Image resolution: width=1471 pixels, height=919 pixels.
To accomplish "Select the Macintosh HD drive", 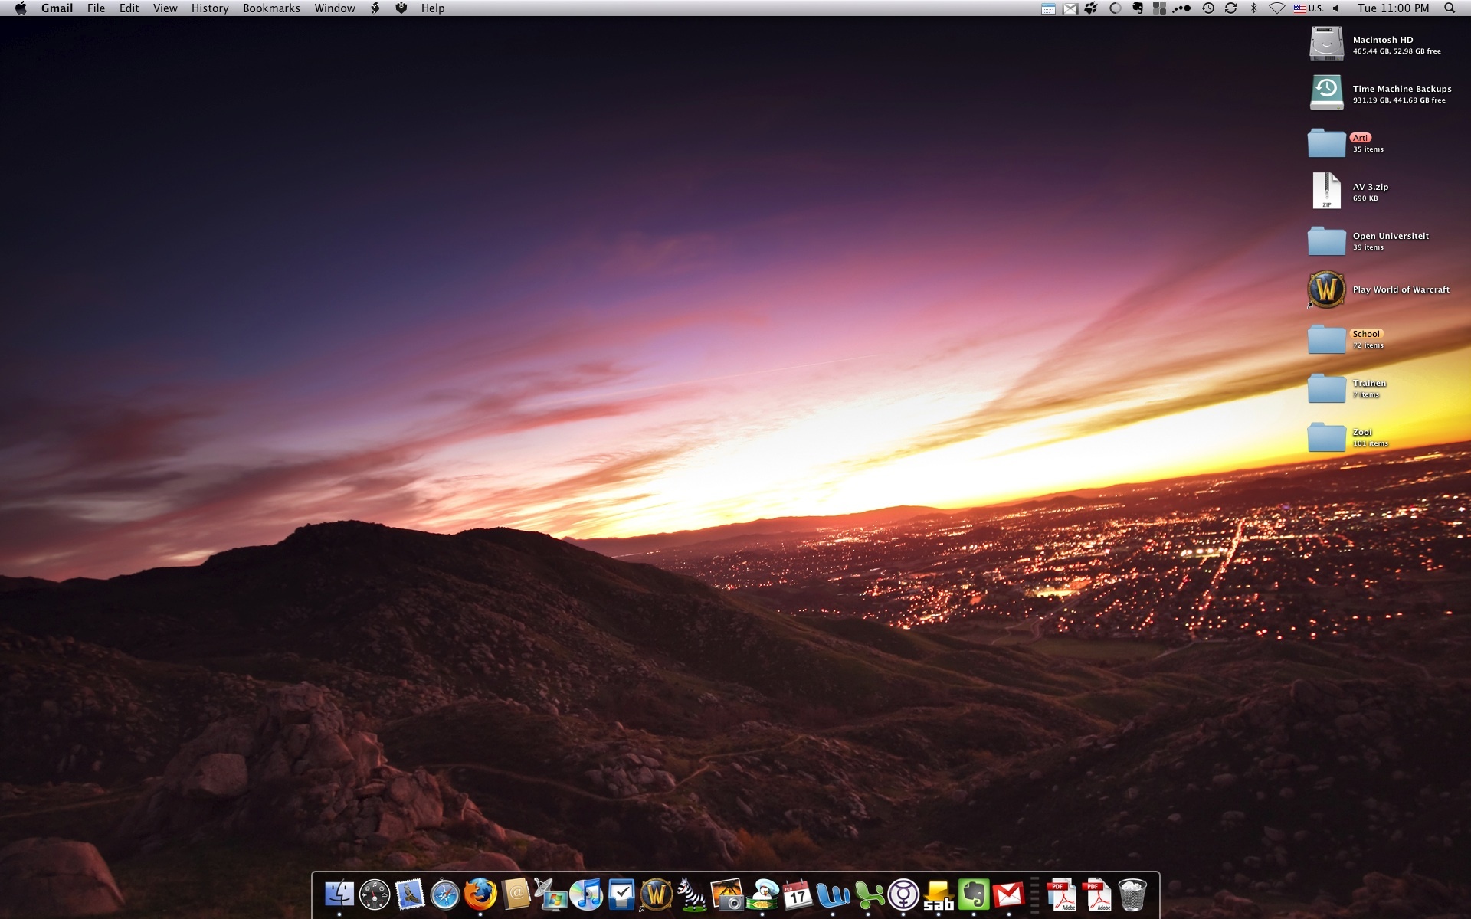I will tap(1326, 44).
